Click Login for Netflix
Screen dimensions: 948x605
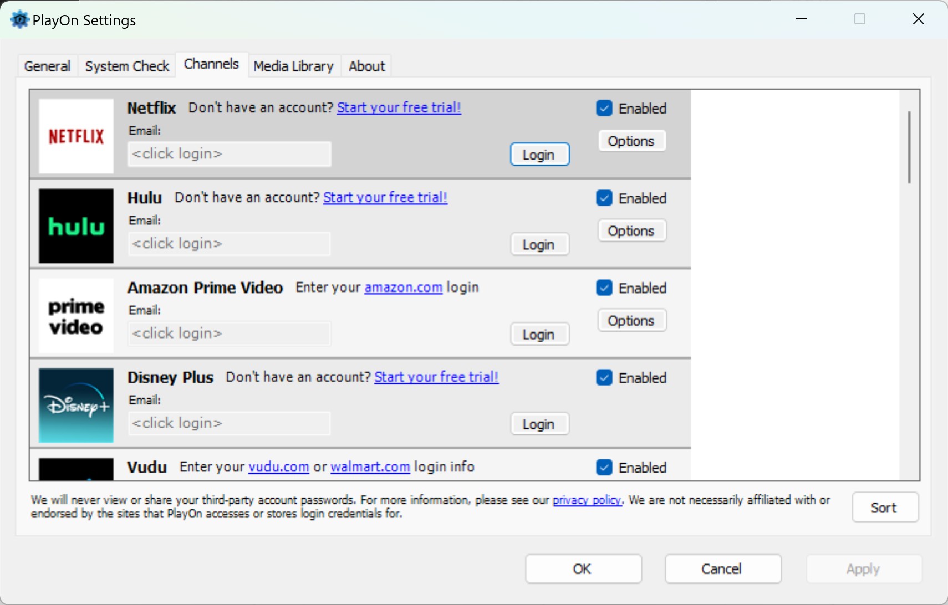pos(539,155)
